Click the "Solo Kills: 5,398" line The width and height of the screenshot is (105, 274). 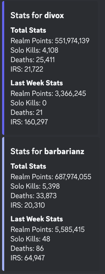tap(35, 186)
